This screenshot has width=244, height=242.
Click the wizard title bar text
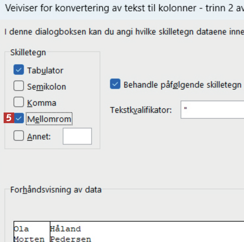click(x=121, y=8)
